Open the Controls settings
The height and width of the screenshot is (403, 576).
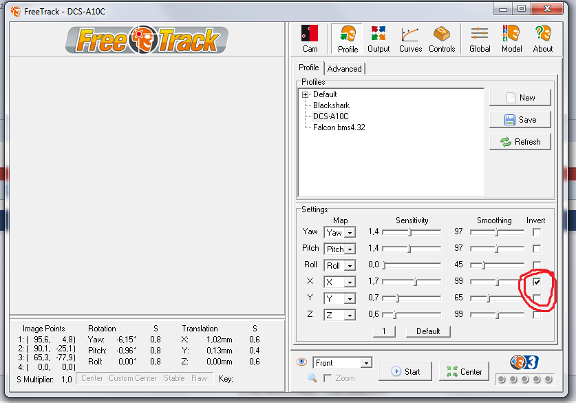442,39
